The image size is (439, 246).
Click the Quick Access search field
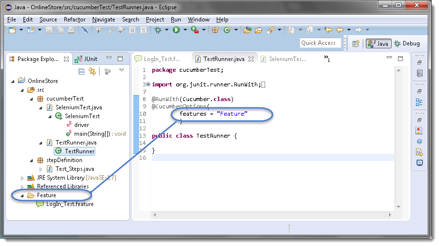(320, 43)
